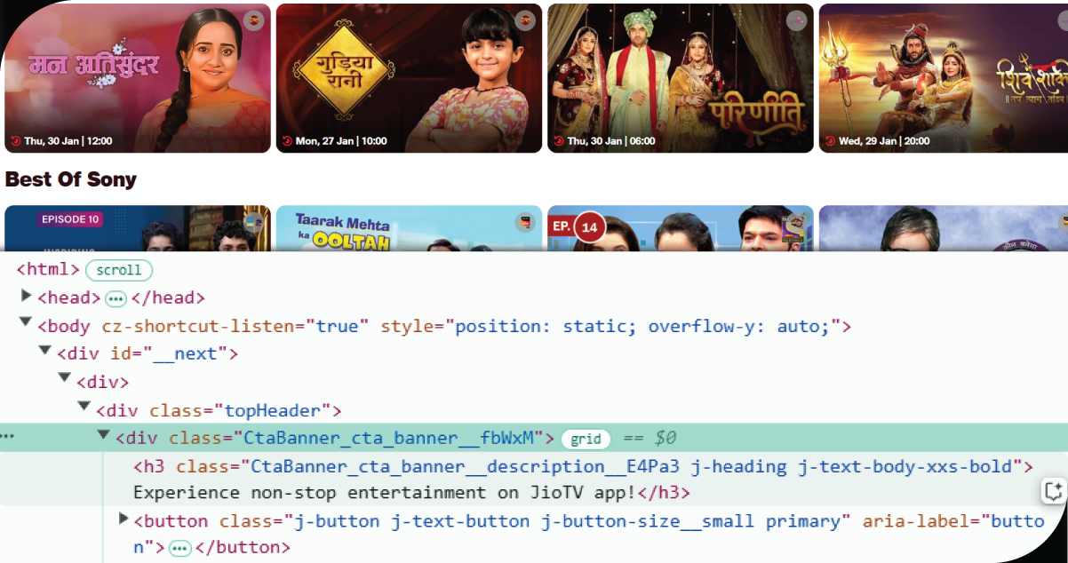Expand the j-button button element
The height and width of the screenshot is (563, 1068).
(x=124, y=519)
